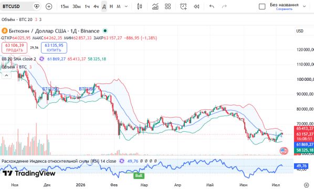314x189 pixels.
Task: Click the green Bull marker on RSI
Action: click(139, 175)
